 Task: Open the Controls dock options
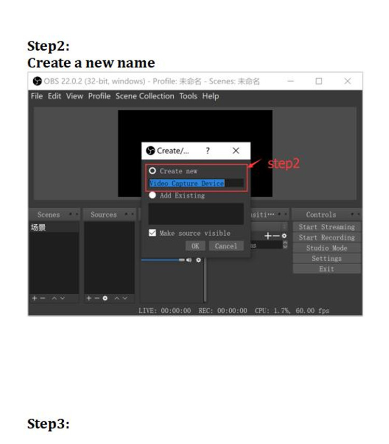point(356,214)
